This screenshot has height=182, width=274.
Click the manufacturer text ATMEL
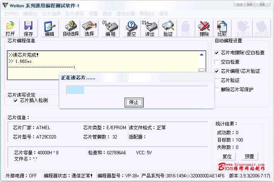click(x=43, y=128)
